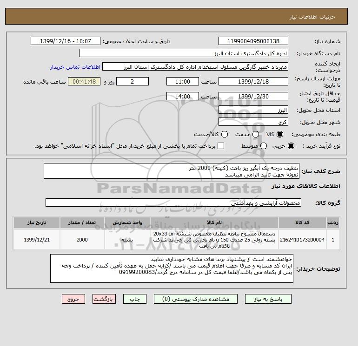The height and width of the screenshot is (346, 358).
Task: Click the تاریخ نیاز column header
Action: point(37,222)
